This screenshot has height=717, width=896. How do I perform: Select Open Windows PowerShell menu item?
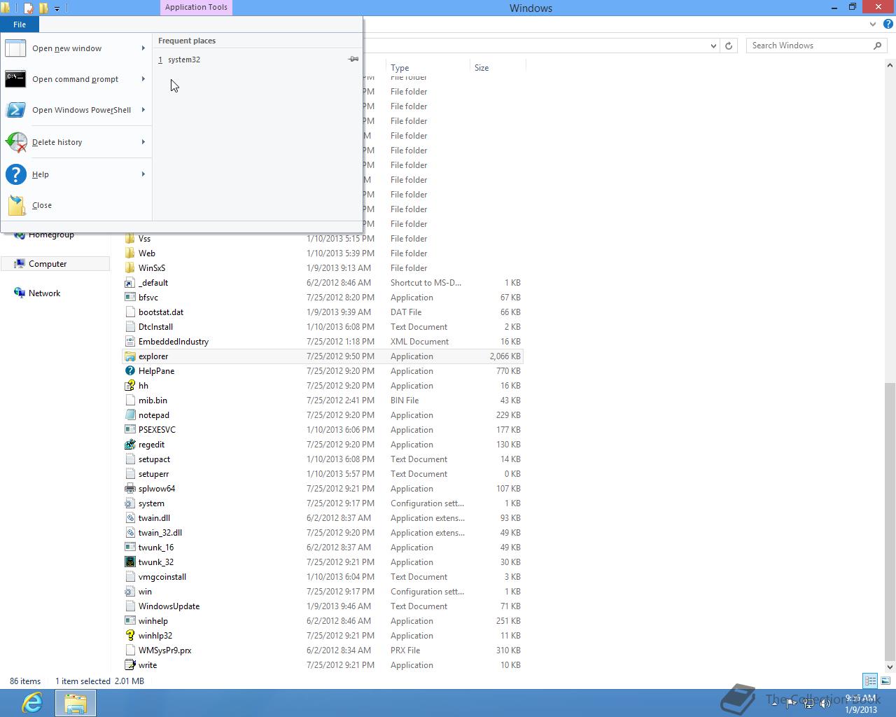(x=76, y=110)
